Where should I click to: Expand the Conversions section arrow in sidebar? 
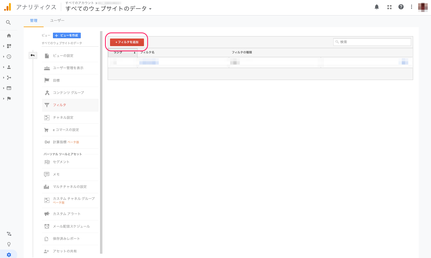[x=4, y=99]
